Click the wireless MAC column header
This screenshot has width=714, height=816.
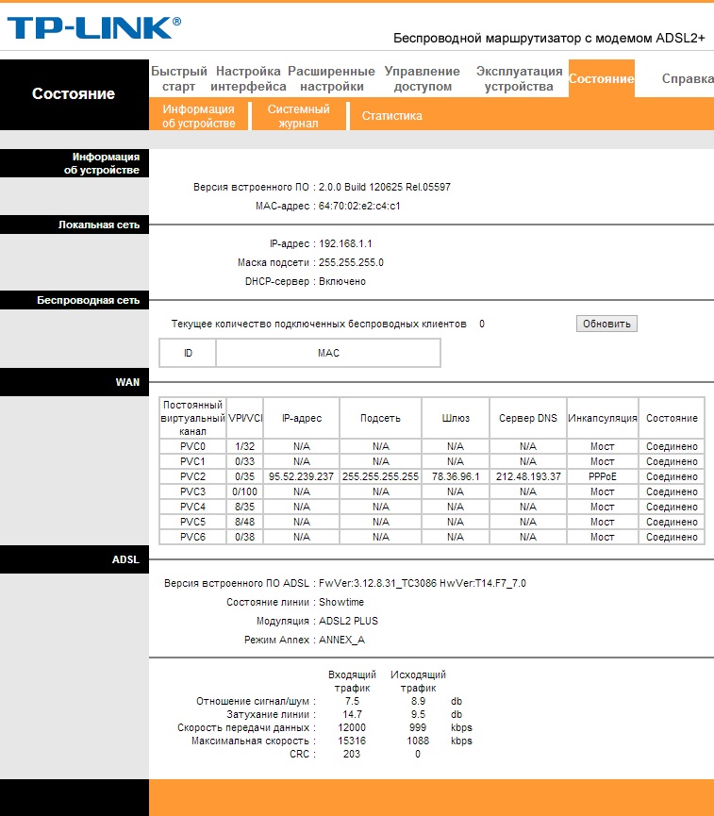(x=328, y=353)
